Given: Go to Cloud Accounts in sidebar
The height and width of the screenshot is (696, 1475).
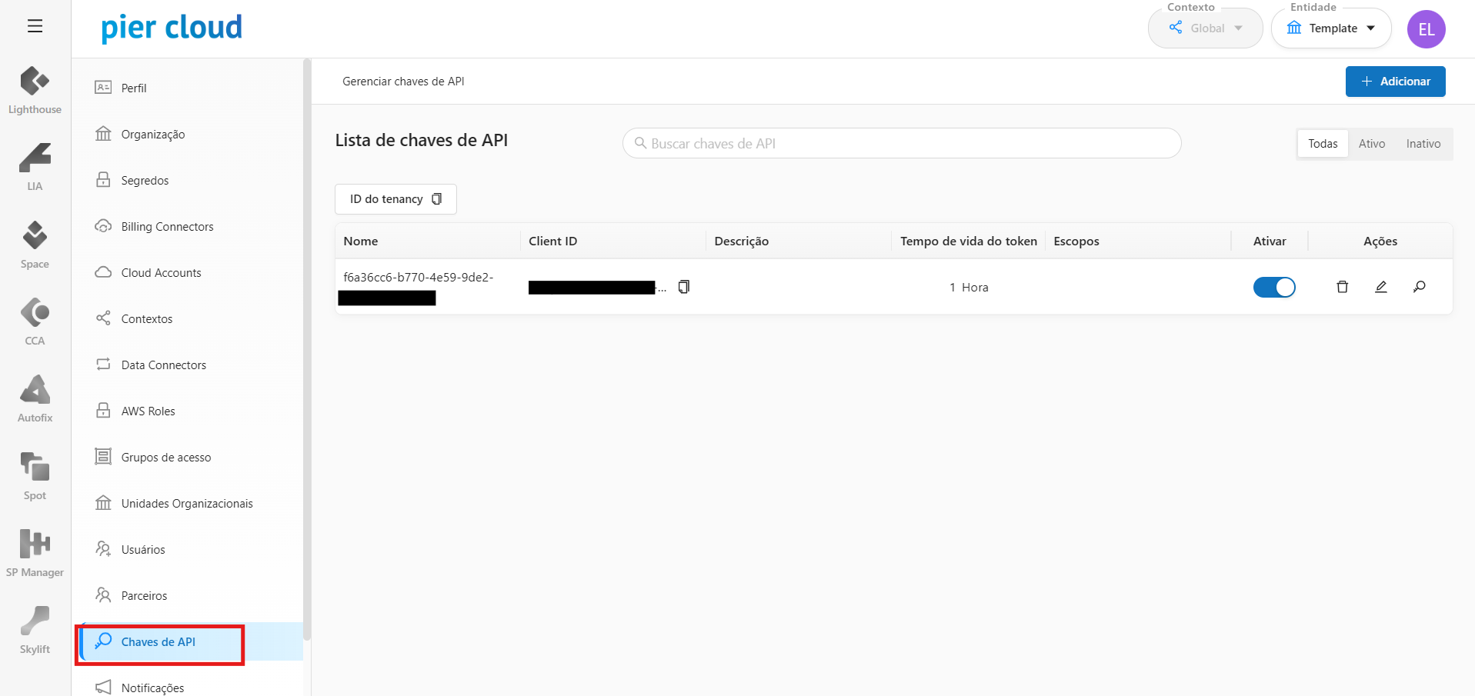Looking at the screenshot, I should [x=161, y=273].
